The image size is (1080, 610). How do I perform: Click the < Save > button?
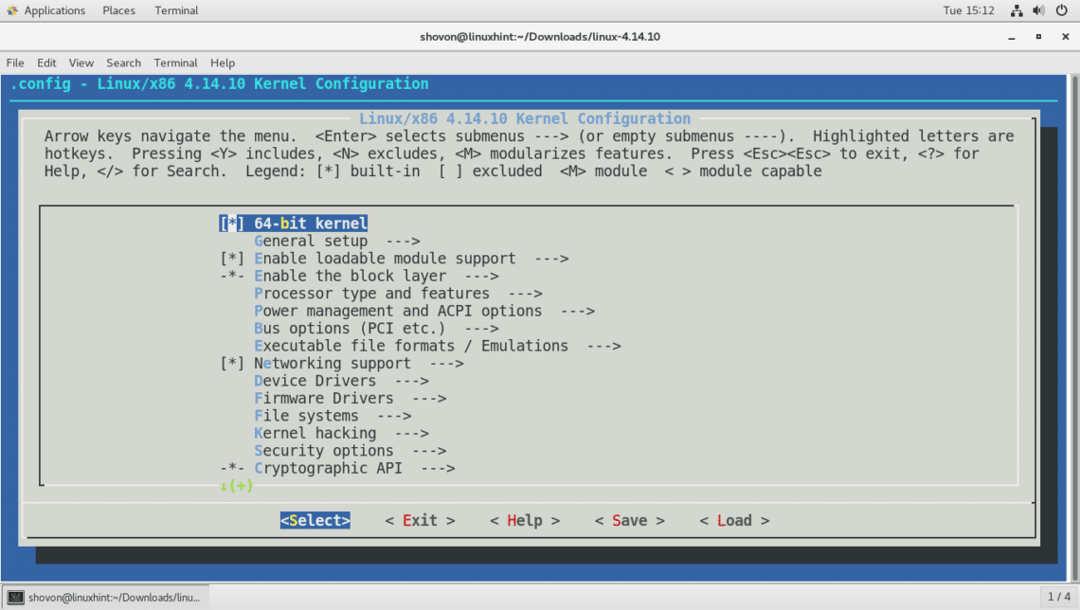(630, 521)
